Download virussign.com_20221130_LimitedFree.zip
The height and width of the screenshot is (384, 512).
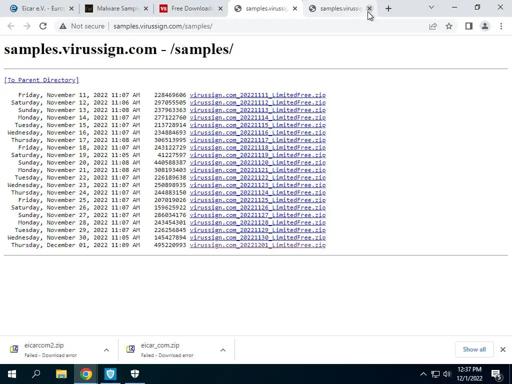tap(257, 237)
